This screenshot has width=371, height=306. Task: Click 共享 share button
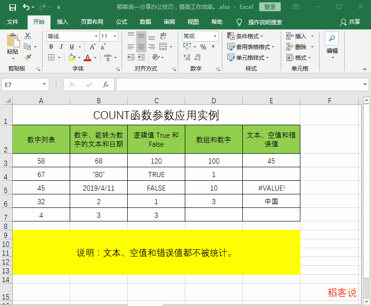tap(350, 22)
